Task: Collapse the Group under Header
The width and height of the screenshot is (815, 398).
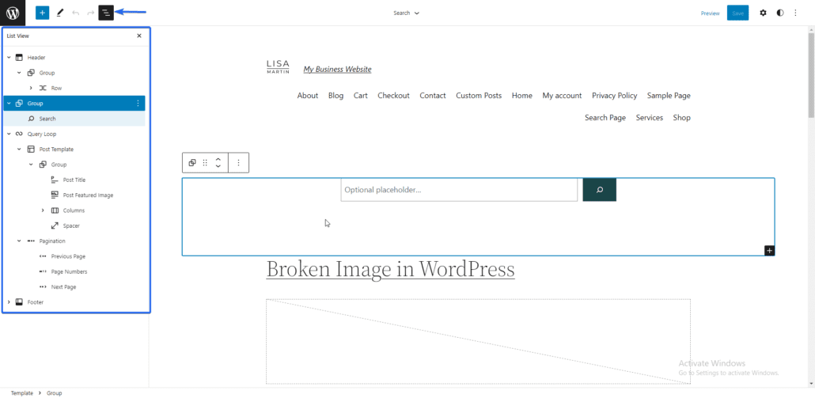Action: 19,73
